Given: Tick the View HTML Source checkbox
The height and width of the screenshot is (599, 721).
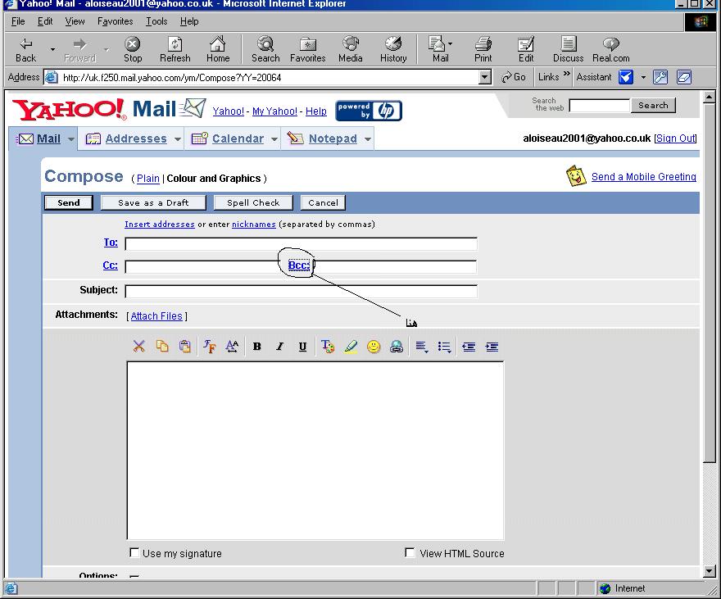Looking at the screenshot, I should click(x=409, y=552).
